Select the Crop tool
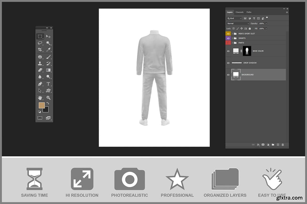 [x=40, y=49]
